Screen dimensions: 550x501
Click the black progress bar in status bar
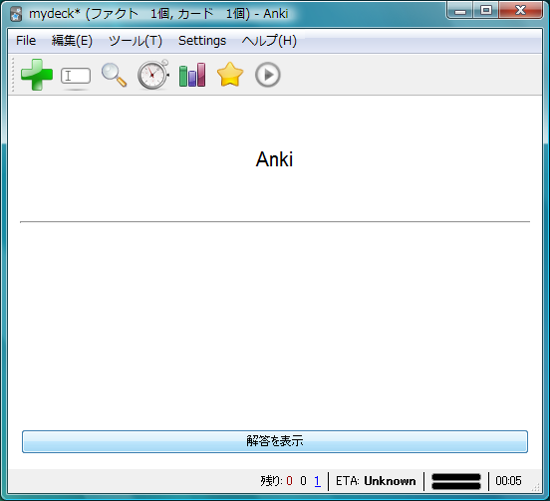[456, 481]
